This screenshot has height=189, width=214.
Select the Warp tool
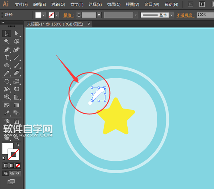click(6, 89)
